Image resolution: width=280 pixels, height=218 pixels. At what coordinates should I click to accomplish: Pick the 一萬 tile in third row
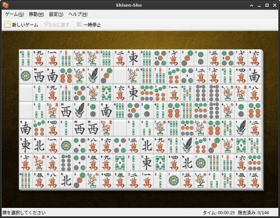point(174,93)
